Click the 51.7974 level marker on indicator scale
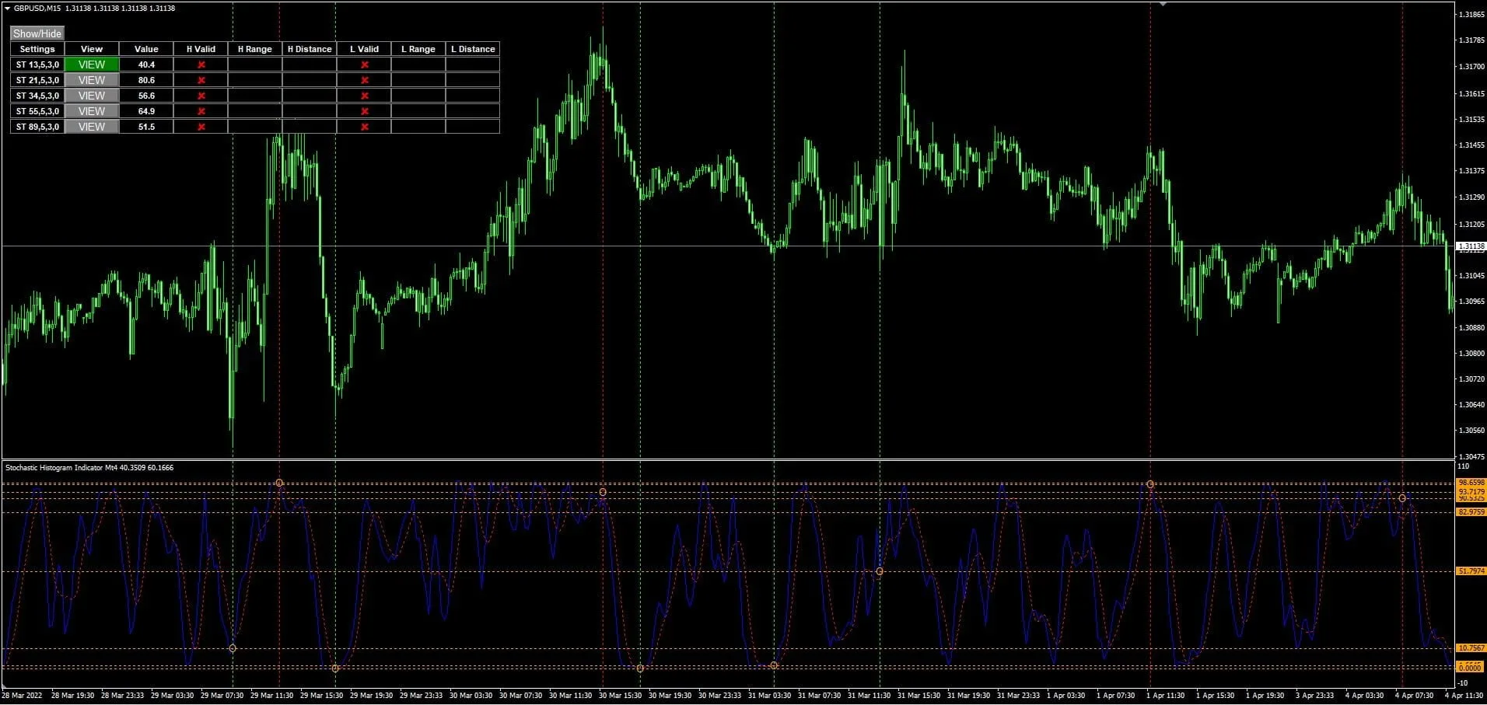This screenshot has height=705, width=1487. point(1470,571)
